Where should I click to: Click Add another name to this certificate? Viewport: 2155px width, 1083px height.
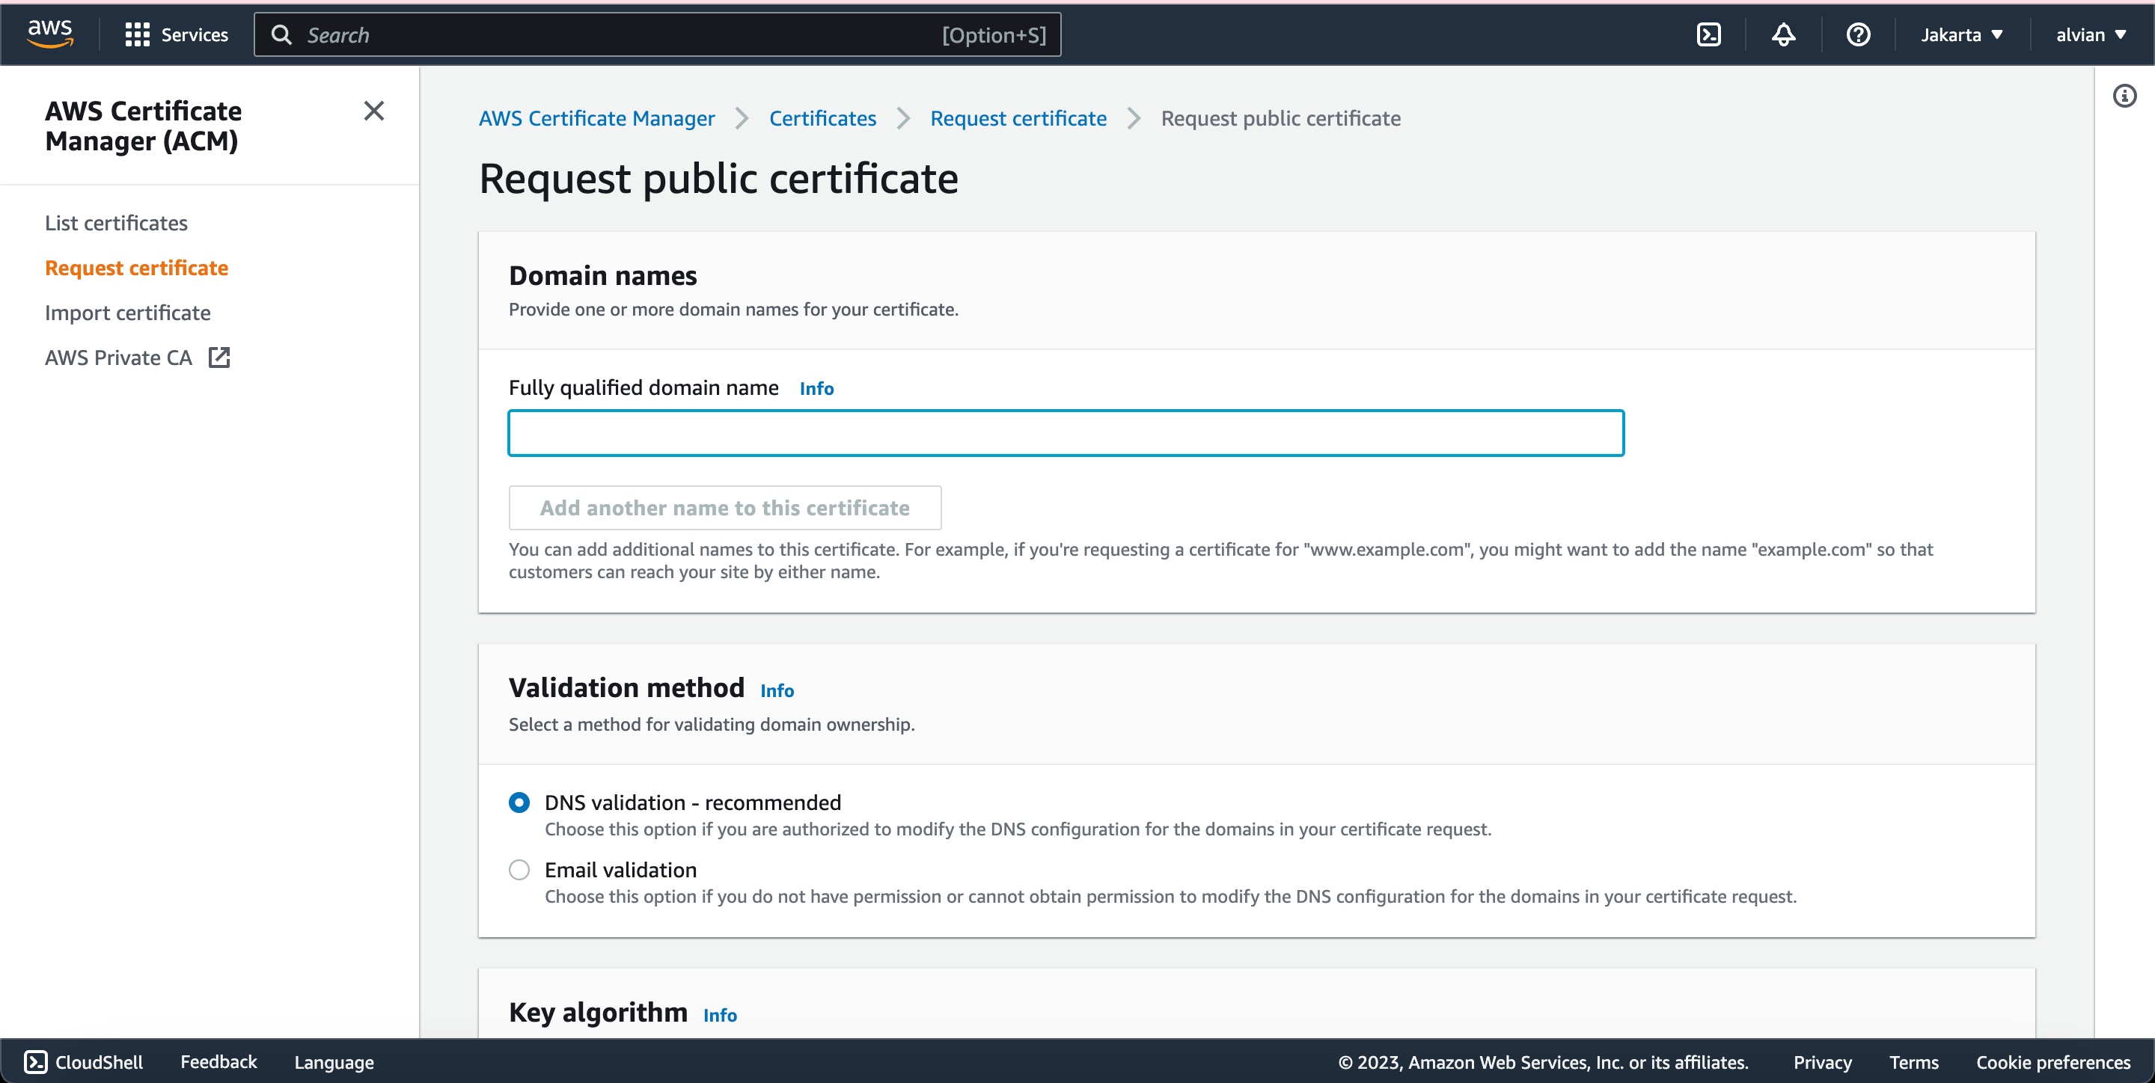tap(724, 508)
